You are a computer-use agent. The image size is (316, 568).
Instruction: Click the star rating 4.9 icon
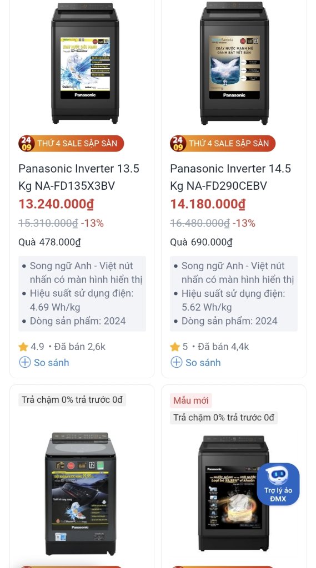tap(23, 347)
